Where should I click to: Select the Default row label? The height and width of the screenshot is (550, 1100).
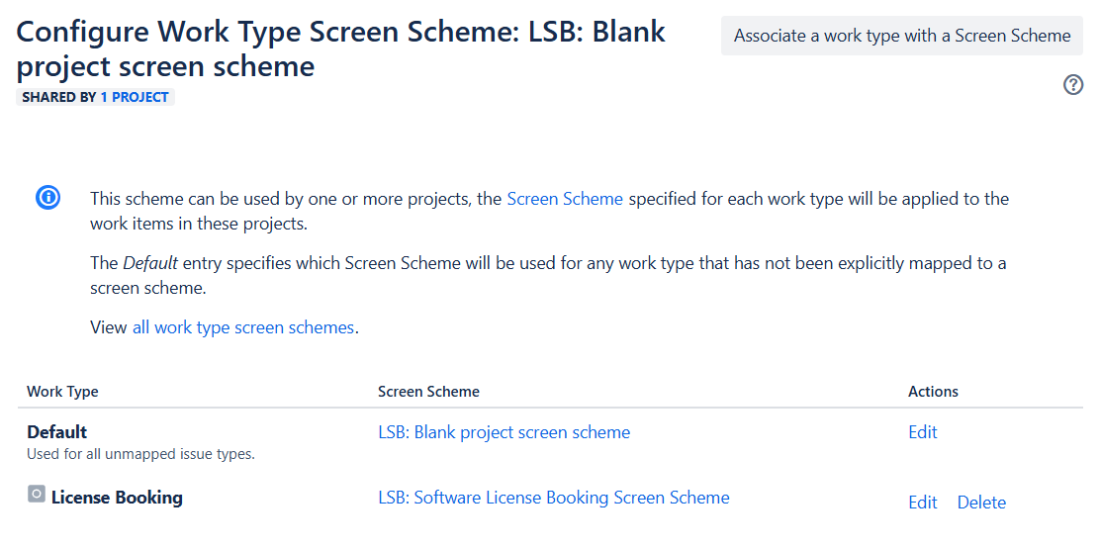56,432
